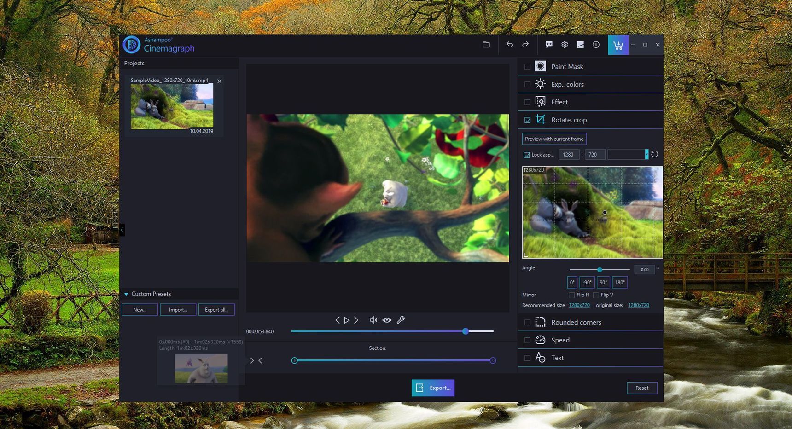Toggle the Lock aspect checkbox
792x429 pixels.
(x=527, y=155)
